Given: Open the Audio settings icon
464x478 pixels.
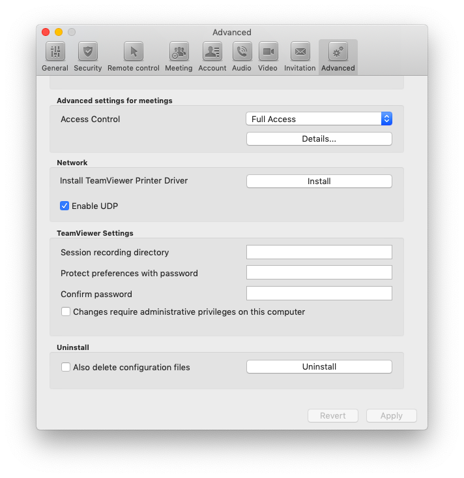Looking at the screenshot, I should [242, 52].
